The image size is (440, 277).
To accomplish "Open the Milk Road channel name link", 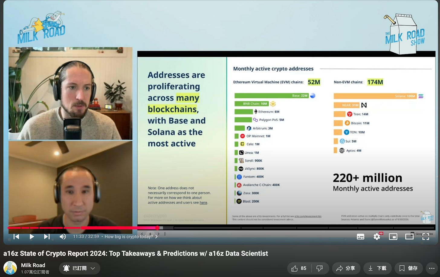I will pyautogui.click(x=33, y=265).
